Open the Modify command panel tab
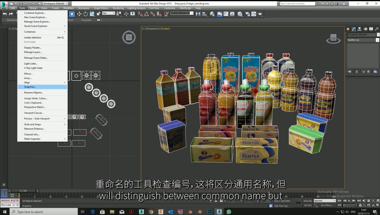The width and height of the screenshot is (380, 215). 354,29
